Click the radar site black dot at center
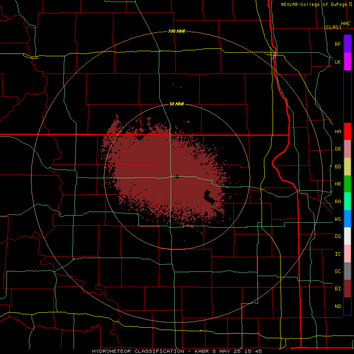 click(177, 177)
